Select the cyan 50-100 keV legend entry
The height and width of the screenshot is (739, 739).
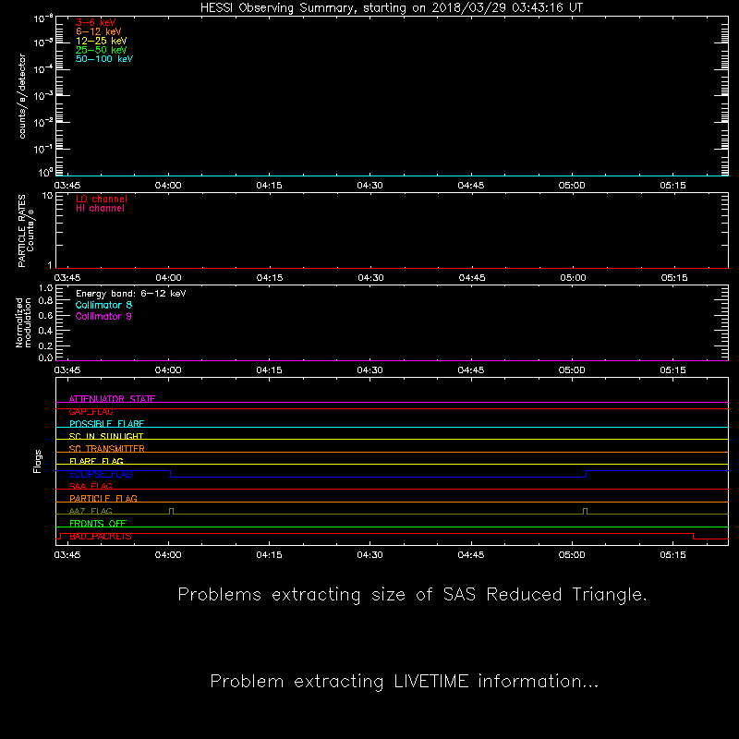click(x=104, y=59)
